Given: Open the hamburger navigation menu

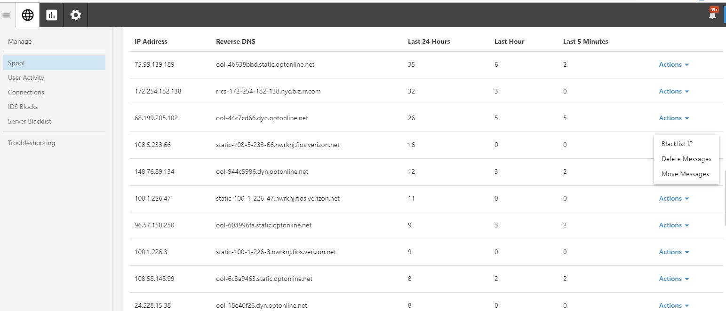Looking at the screenshot, I should (x=6, y=15).
